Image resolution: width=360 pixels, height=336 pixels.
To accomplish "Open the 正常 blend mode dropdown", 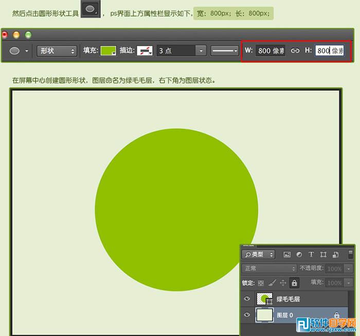I will (269, 268).
